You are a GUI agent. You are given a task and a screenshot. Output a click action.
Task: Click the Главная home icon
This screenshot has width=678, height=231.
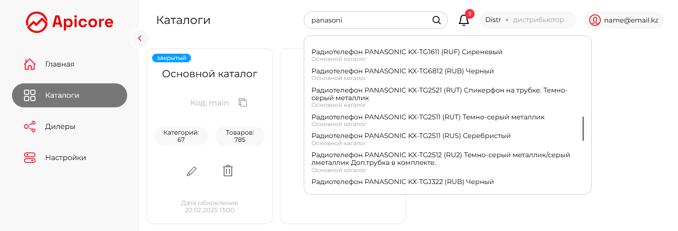click(30, 64)
